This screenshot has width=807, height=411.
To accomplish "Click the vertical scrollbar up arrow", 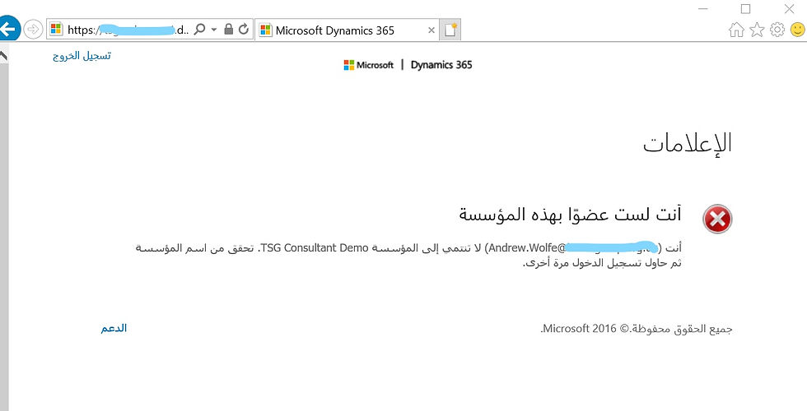I will pyautogui.click(x=3, y=54).
